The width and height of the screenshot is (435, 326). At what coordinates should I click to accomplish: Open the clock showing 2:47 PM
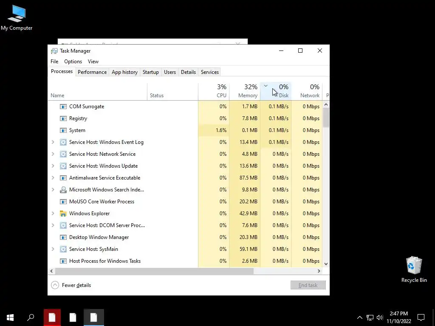tap(398, 318)
